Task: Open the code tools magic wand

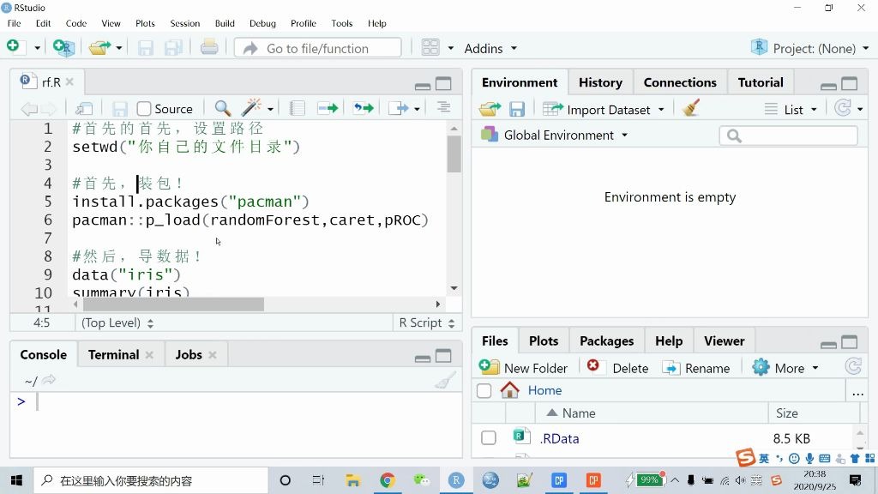Action: click(252, 108)
